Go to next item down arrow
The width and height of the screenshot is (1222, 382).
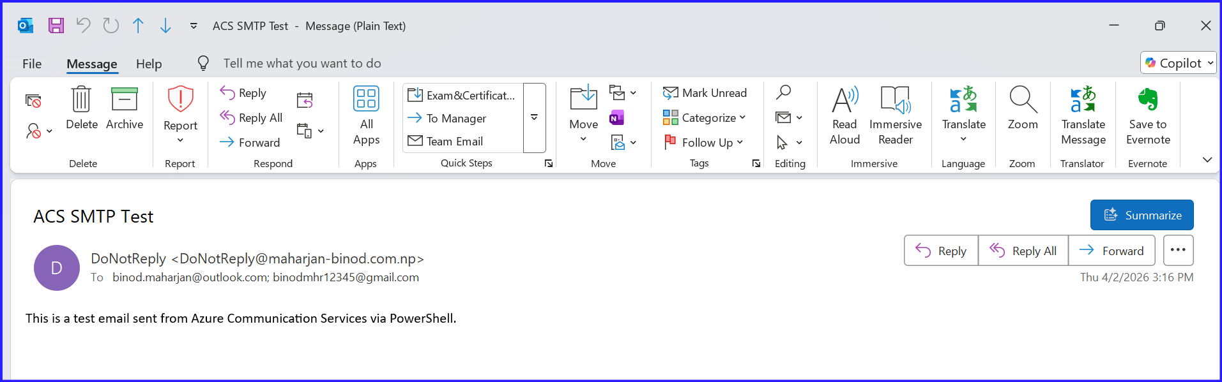(x=165, y=26)
